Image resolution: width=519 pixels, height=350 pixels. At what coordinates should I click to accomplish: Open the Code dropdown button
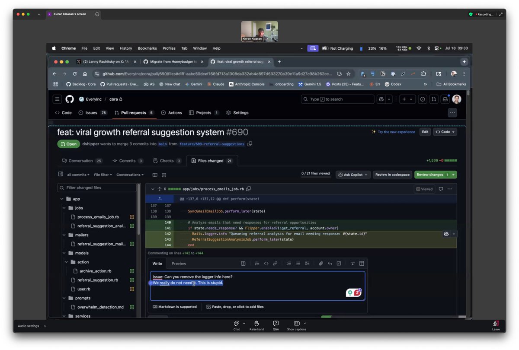(x=445, y=132)
